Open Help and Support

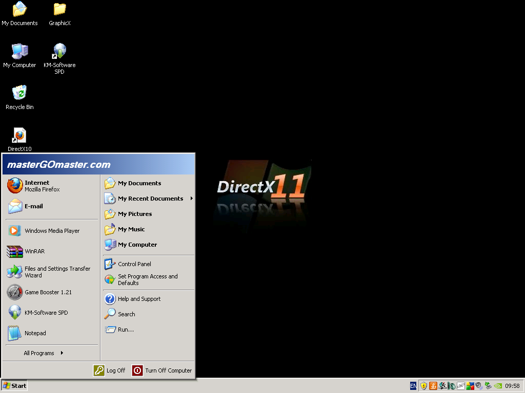point(149,299)
